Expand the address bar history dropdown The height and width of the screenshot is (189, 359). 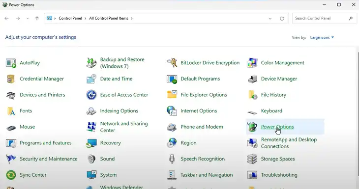270,19
